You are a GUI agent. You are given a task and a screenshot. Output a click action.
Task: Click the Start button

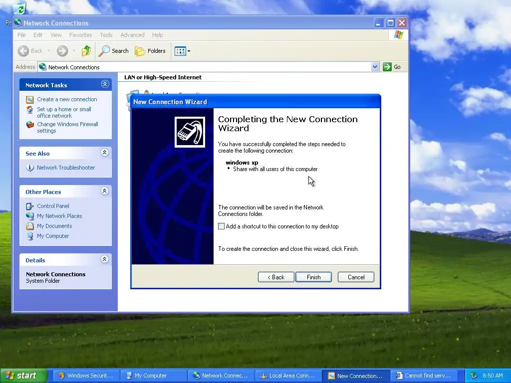click(23, 376)
